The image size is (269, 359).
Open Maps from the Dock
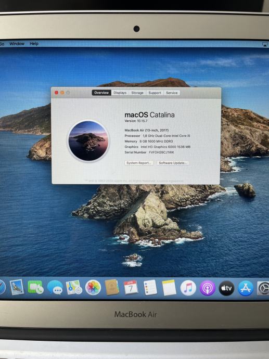(x=74, y=288)
